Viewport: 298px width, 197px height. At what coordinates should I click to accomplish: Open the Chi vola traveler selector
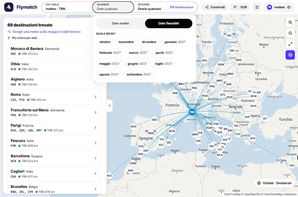click(67, 7)
